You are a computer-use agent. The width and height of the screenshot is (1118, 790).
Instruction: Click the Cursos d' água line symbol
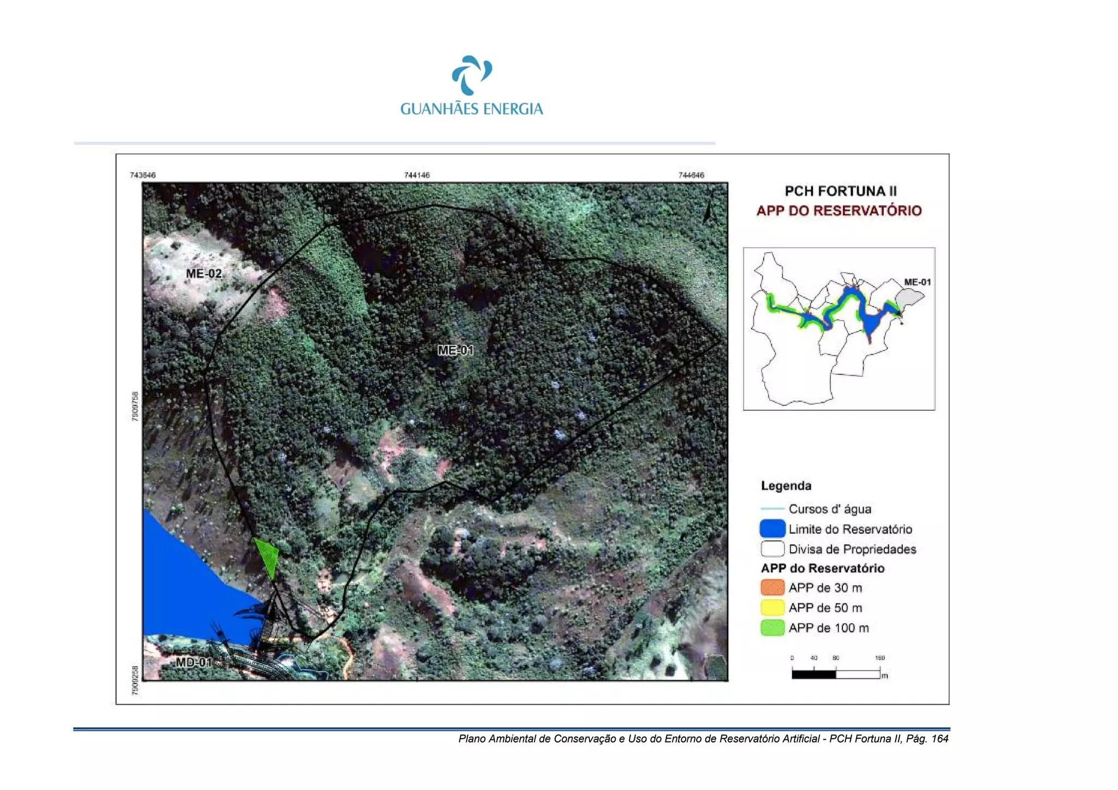click(x=772, y=509)
